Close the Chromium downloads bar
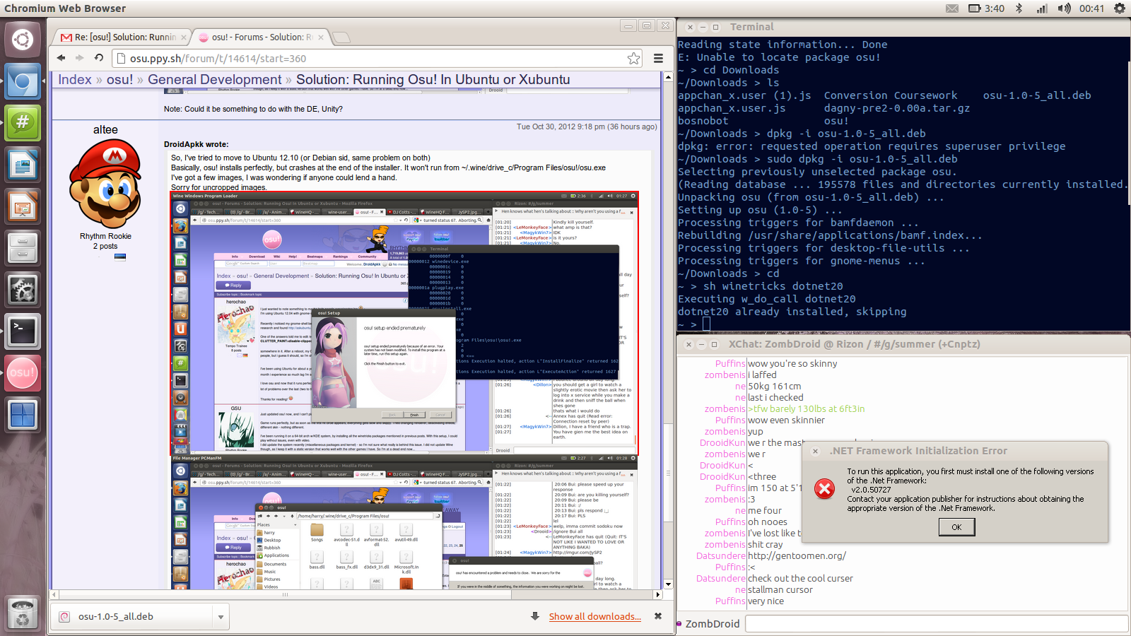The image size is (1131, 636). (x=658, y=616)
